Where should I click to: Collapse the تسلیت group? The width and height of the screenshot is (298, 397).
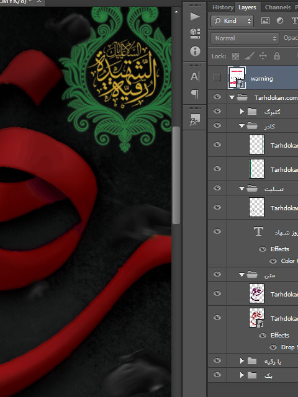pyautogui.click(x=242, y=189)
